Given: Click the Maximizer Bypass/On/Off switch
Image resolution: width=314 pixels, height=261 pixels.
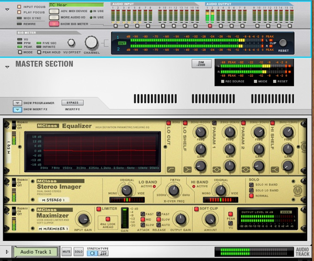Looking at the screenshot, I should tap(14, 211).
